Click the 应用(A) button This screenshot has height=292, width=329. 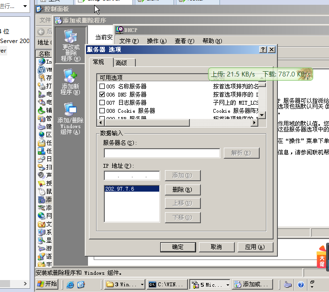255,247
